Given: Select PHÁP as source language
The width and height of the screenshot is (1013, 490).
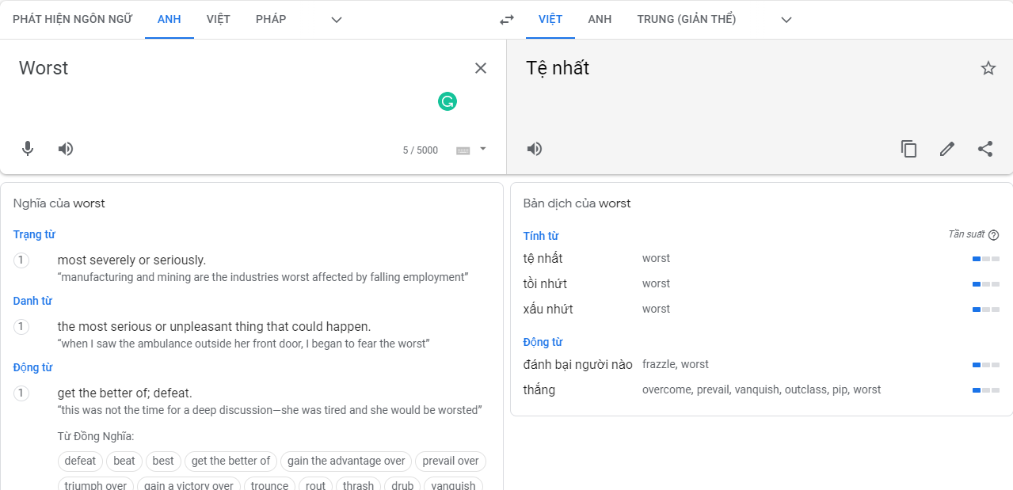Looking at the screenshot, I should 271,20.
